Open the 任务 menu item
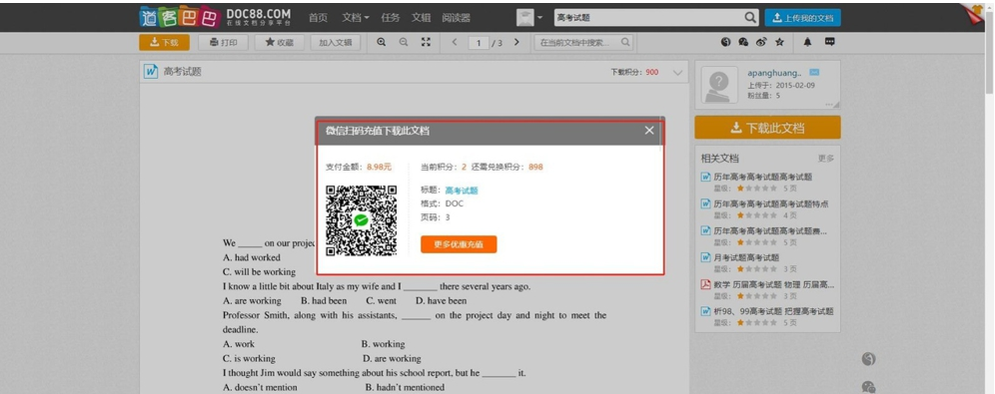 (391, 18)
